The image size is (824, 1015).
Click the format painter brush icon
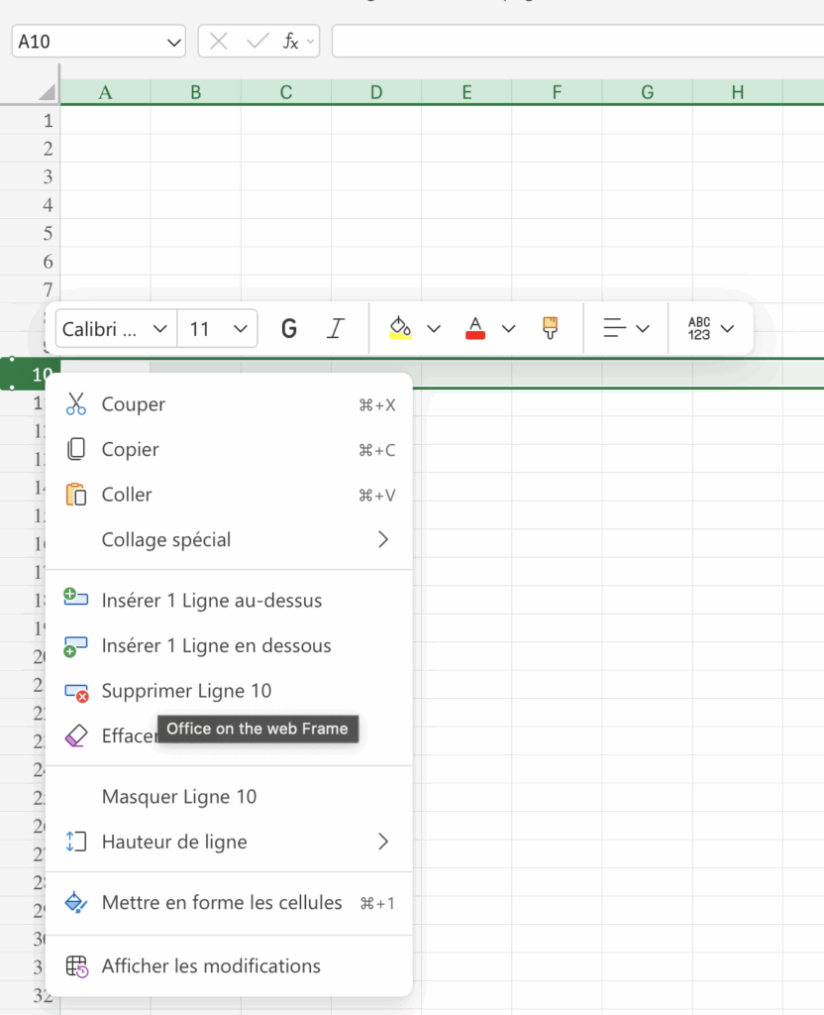coord(551,328)
